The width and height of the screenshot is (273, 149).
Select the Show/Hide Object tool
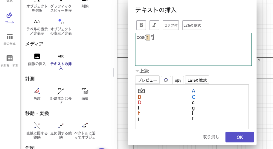tap(61, 26)
